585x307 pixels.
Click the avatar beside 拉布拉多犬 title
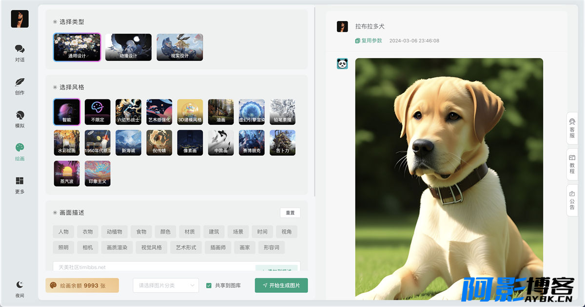(342, 26)
